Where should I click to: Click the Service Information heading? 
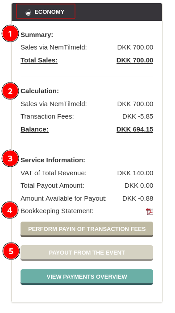tap(53, 160)
